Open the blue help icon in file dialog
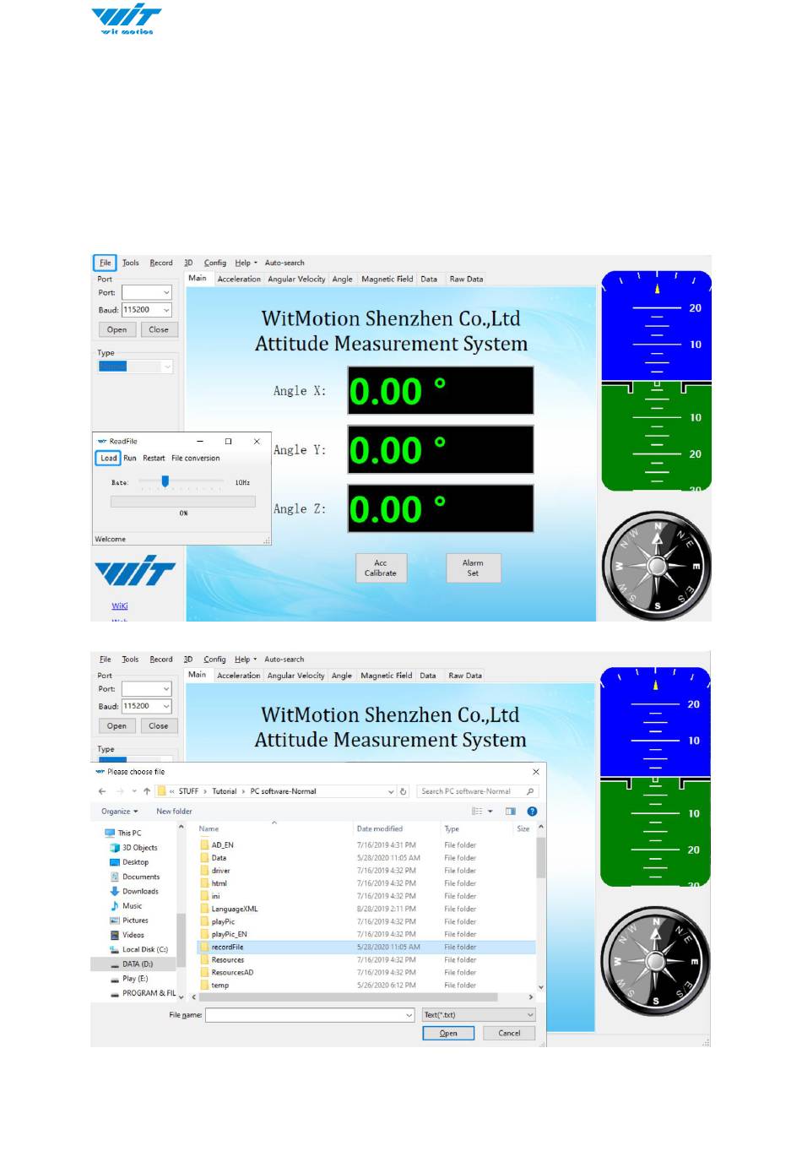The width and height of the screenshot is (802, 1173). click(x=532, y=811)
